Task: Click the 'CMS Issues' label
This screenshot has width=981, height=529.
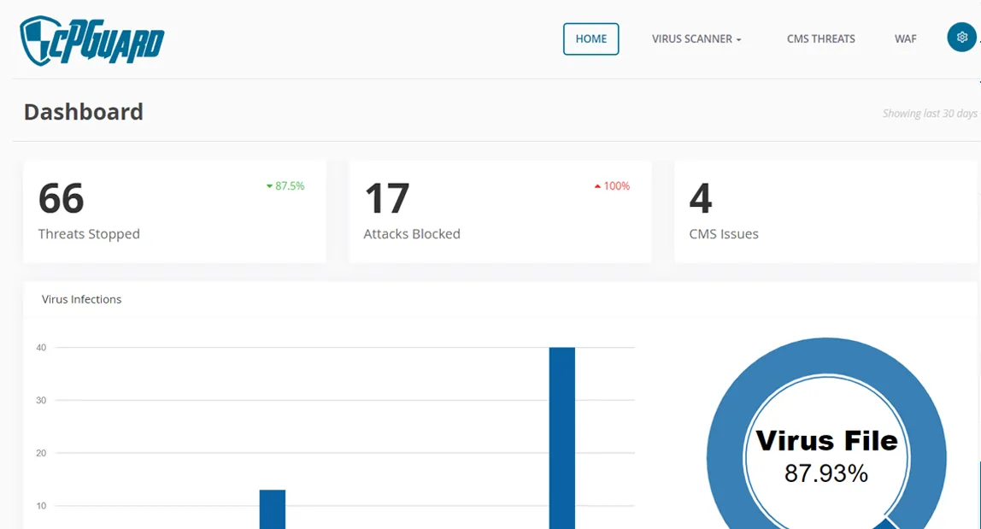Action: point(724,234)
